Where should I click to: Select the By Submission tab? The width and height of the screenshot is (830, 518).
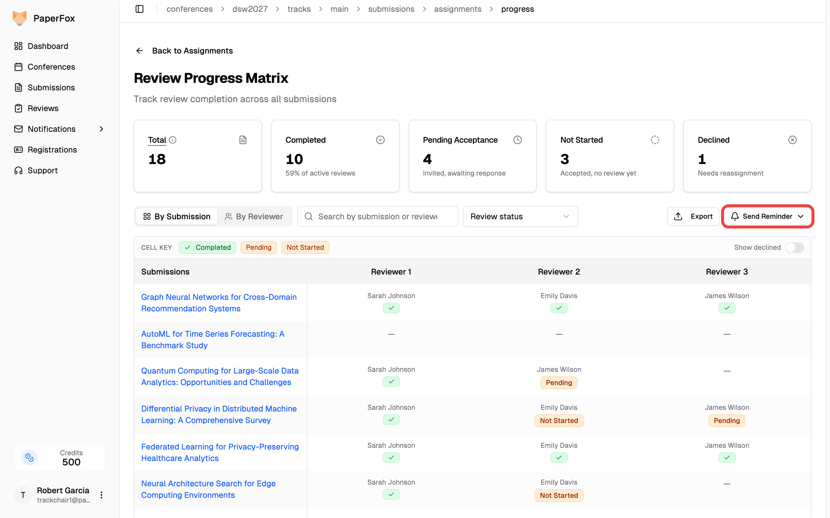[x=177, y=216]
